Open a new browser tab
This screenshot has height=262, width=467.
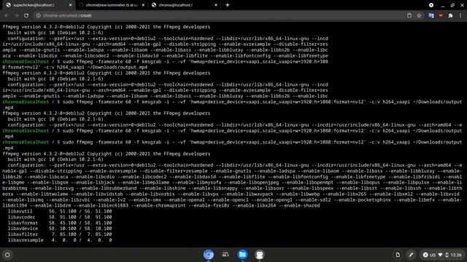click(227, 5)
